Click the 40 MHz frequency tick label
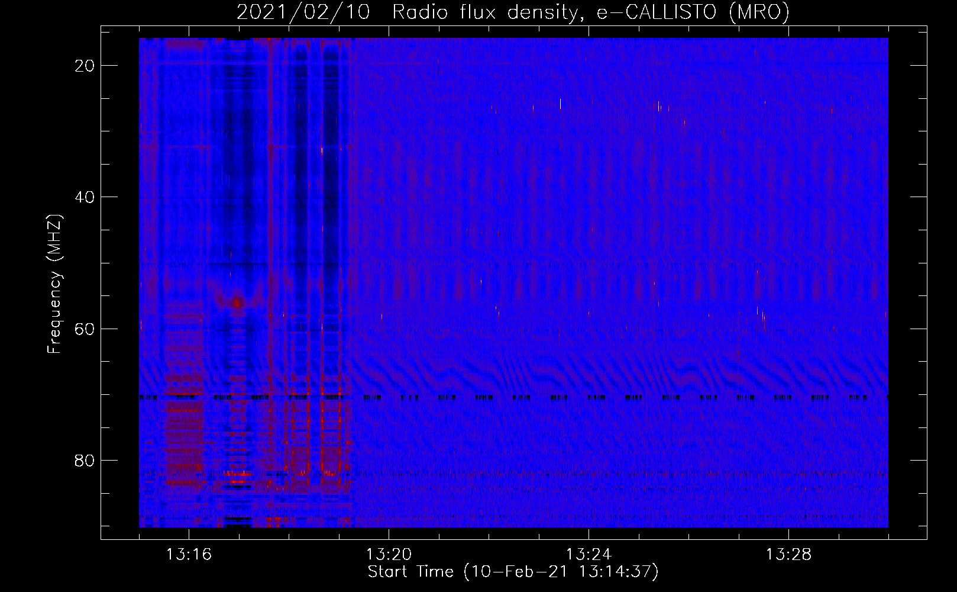Screen dimensions: 957x592 [x=85, y=197]
